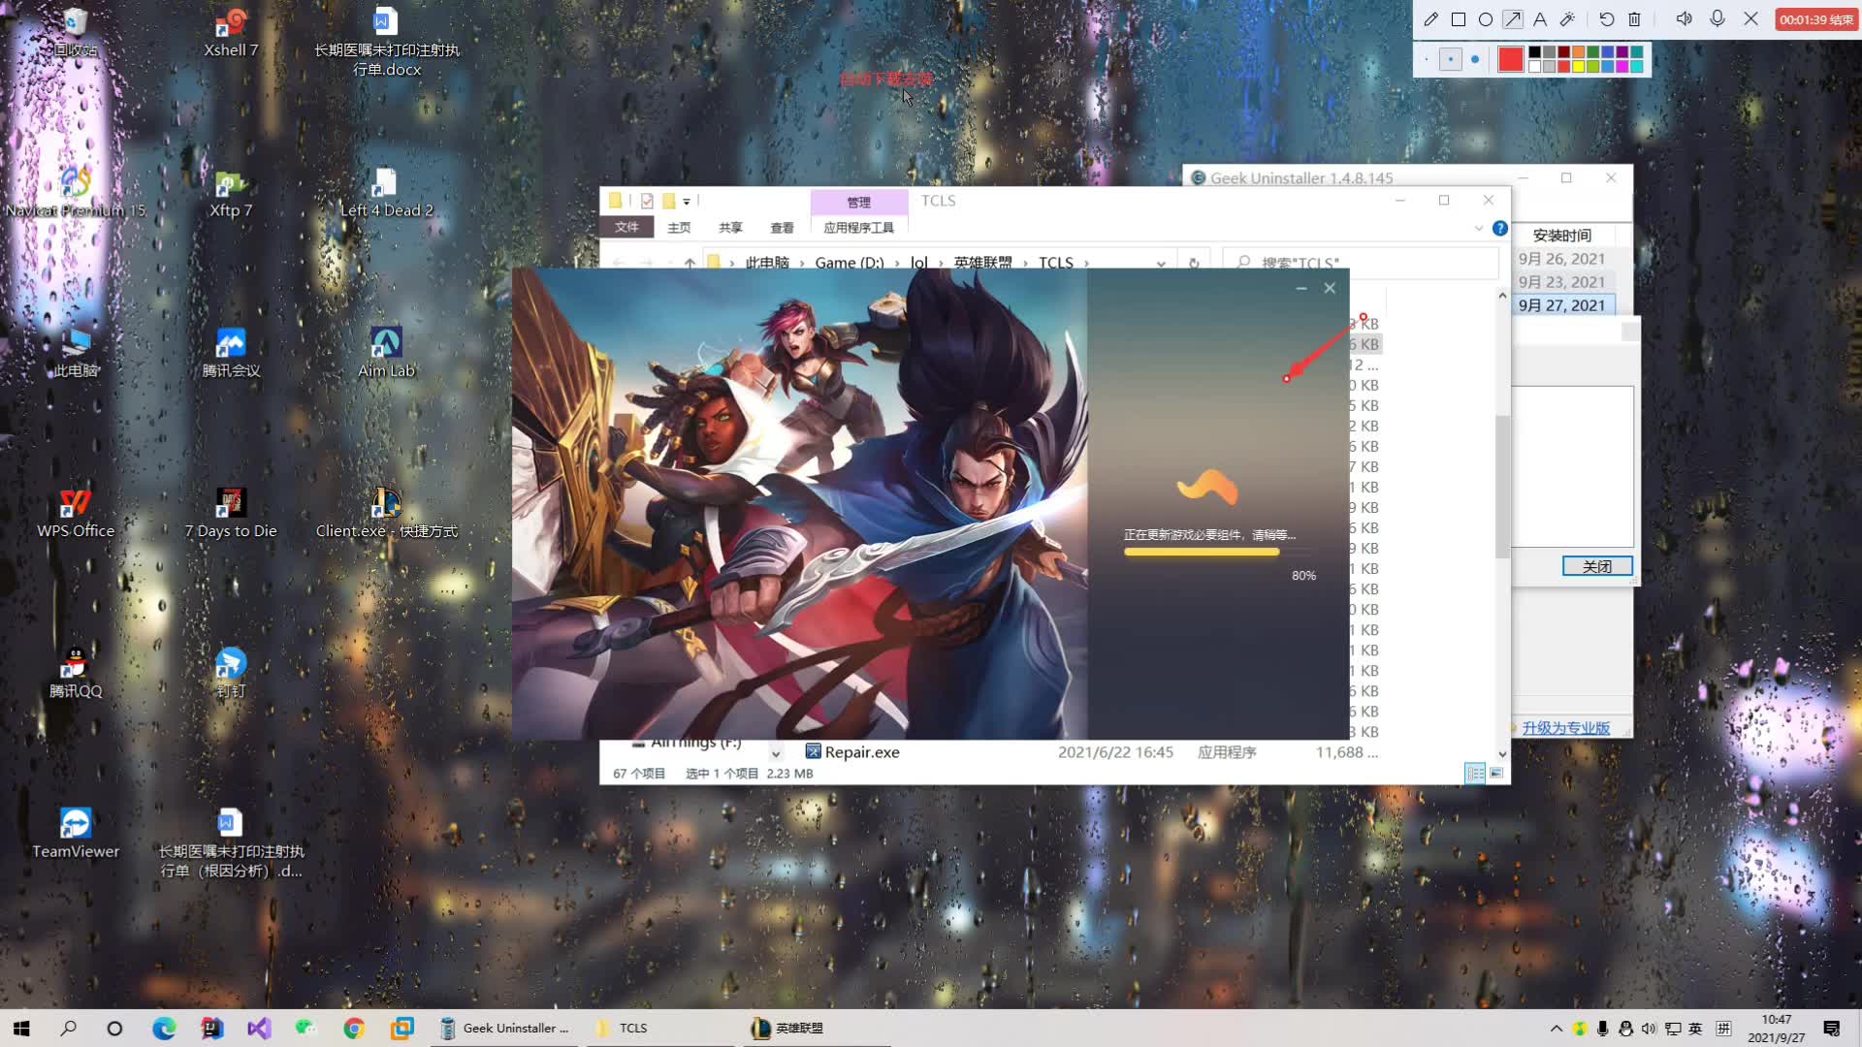Pick the yellow color swatch
This screenshot has width=1862, height=1047.
click(x=1578, y=66)
